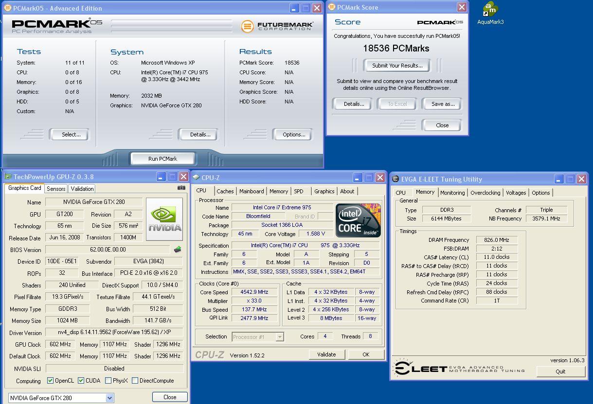593x404 pixels.
Task: Click the NVIDIA SLI Disabled field
Action: [114, 369]
